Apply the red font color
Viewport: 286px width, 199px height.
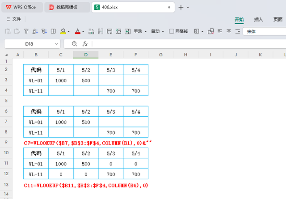tap(78, 31)
